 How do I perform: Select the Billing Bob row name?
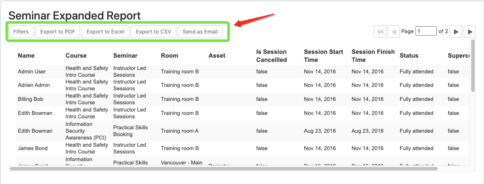point(31,99)
